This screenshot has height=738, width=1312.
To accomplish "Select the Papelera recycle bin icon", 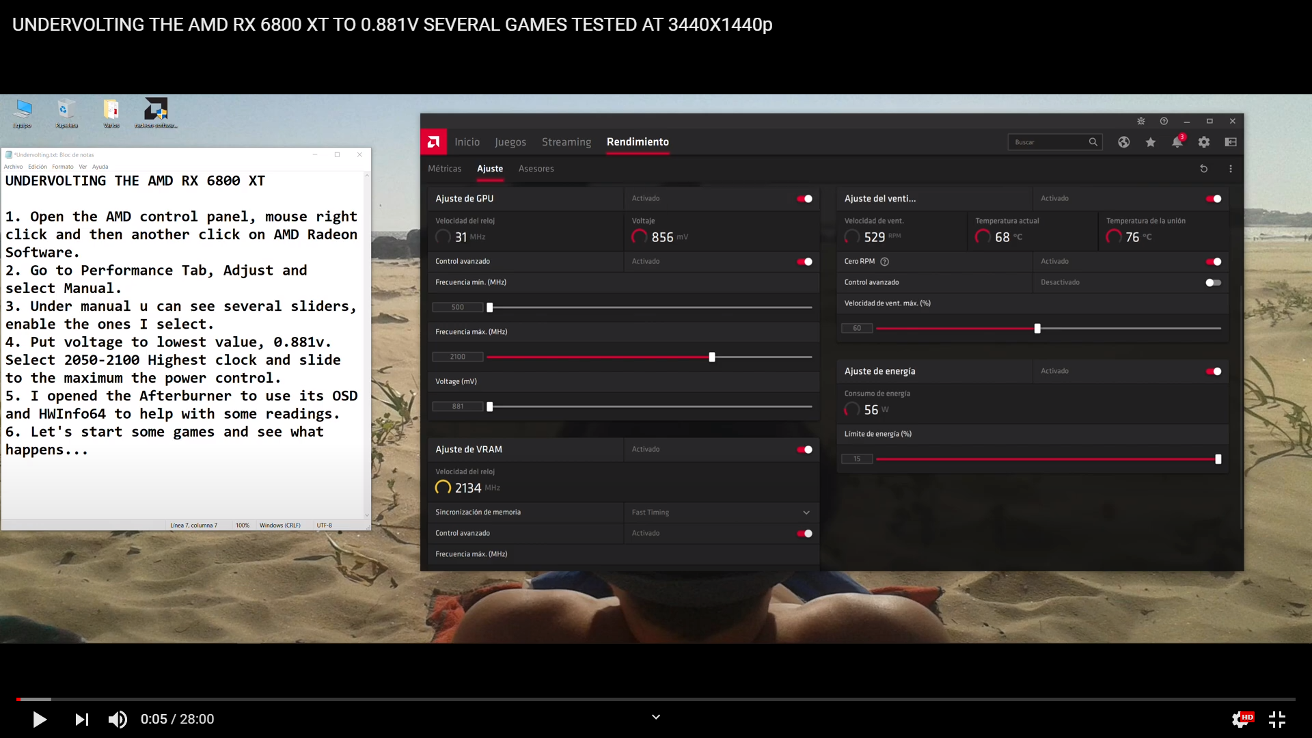I will [x=66, y=113].
